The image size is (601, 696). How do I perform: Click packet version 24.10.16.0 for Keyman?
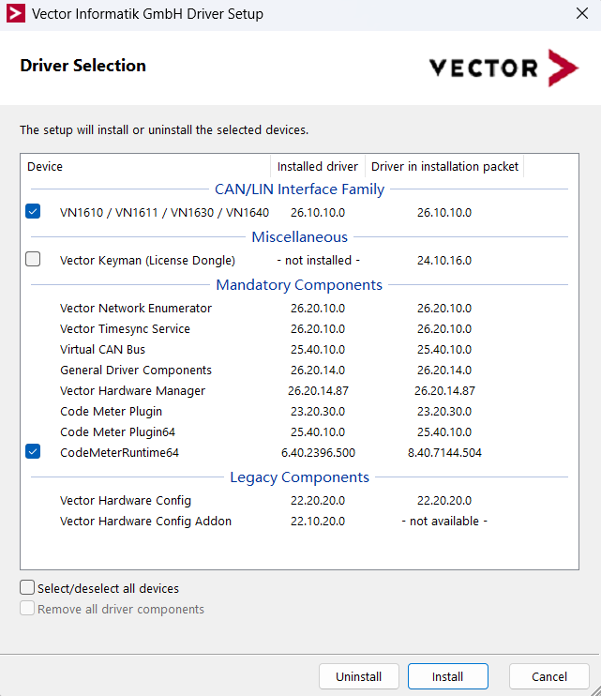444,261
